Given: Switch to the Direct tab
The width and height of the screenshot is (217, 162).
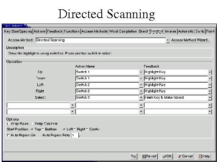Looking at the screenshot, I should 143,31.
